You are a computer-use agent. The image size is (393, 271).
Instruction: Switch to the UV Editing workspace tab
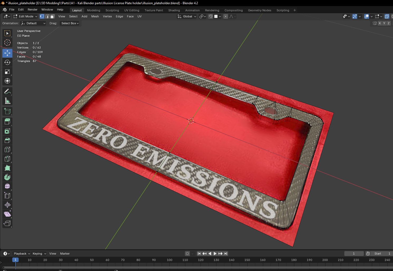point(132,10)
